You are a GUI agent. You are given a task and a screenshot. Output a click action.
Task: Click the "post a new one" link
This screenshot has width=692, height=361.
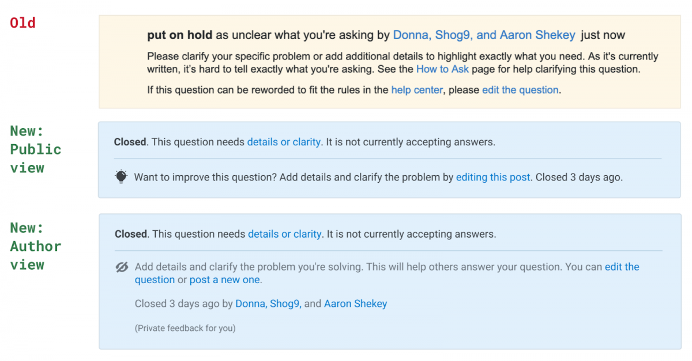[x=225, y=280]
